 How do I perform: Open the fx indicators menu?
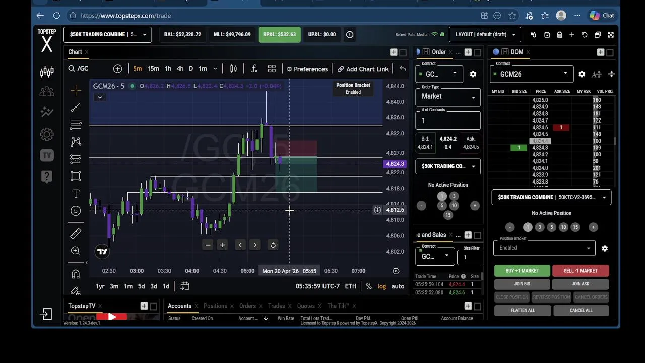pos(254,69)
